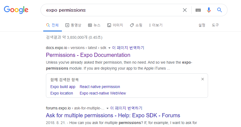Switch to the 이미지 tab
The image size is (241, 127).
coord(115,25)
